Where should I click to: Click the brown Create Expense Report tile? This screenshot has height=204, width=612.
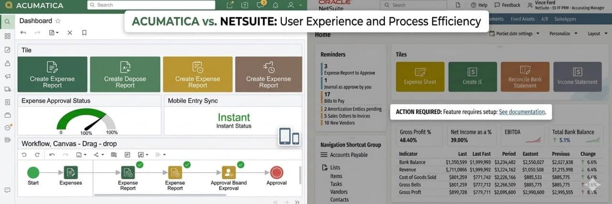tap(269, 75)
